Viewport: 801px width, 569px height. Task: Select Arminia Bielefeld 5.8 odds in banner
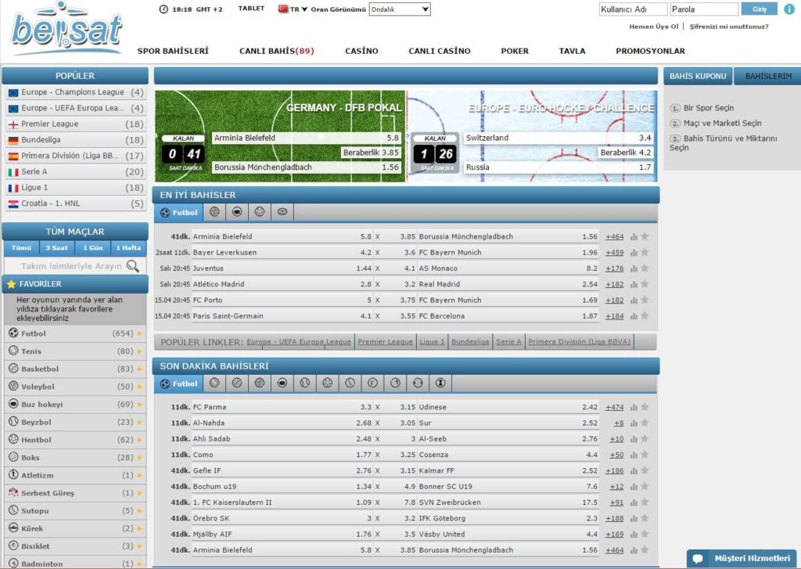pyautogui.click(x=306, y=138)
